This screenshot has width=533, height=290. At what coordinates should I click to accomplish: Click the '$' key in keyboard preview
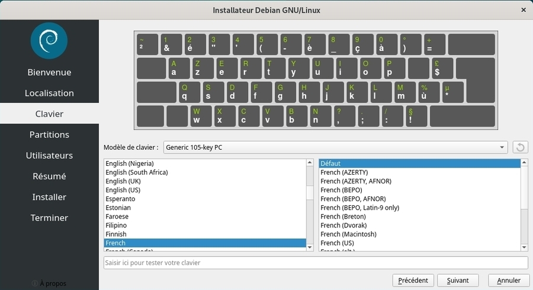[442, 68]
